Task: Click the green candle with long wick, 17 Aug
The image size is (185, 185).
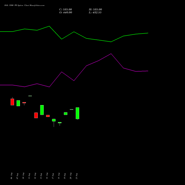Action: 54,120
